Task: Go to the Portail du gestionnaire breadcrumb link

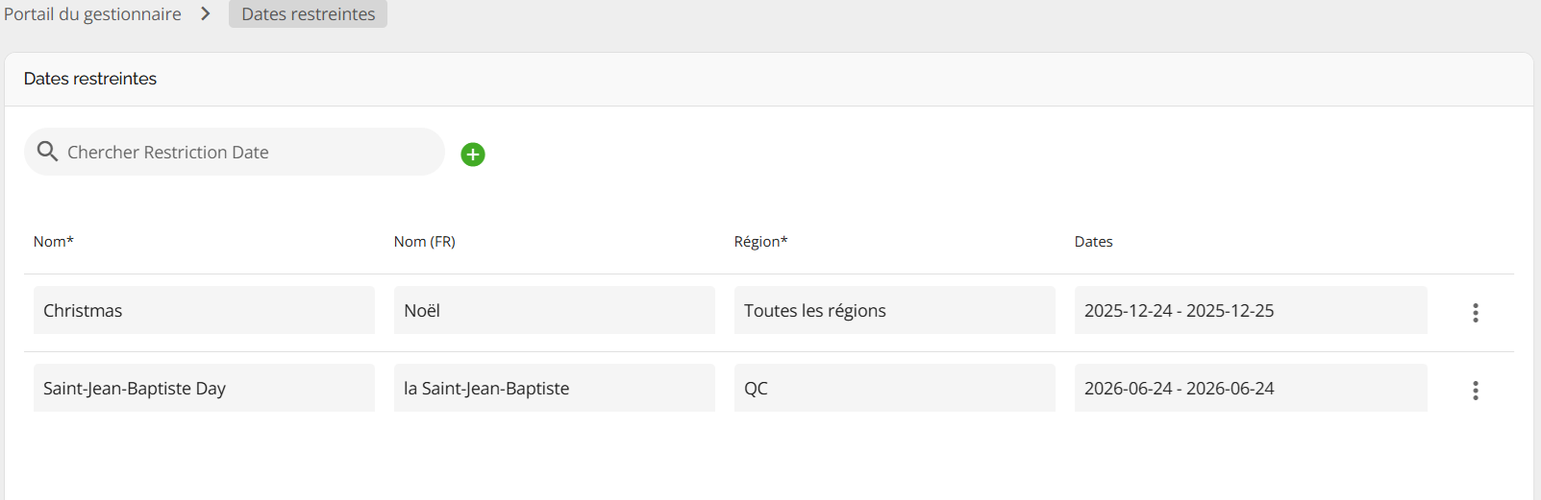Action: [92, 14]
